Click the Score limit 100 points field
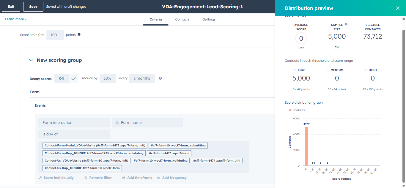406x188 pixels. coord(55,35)
